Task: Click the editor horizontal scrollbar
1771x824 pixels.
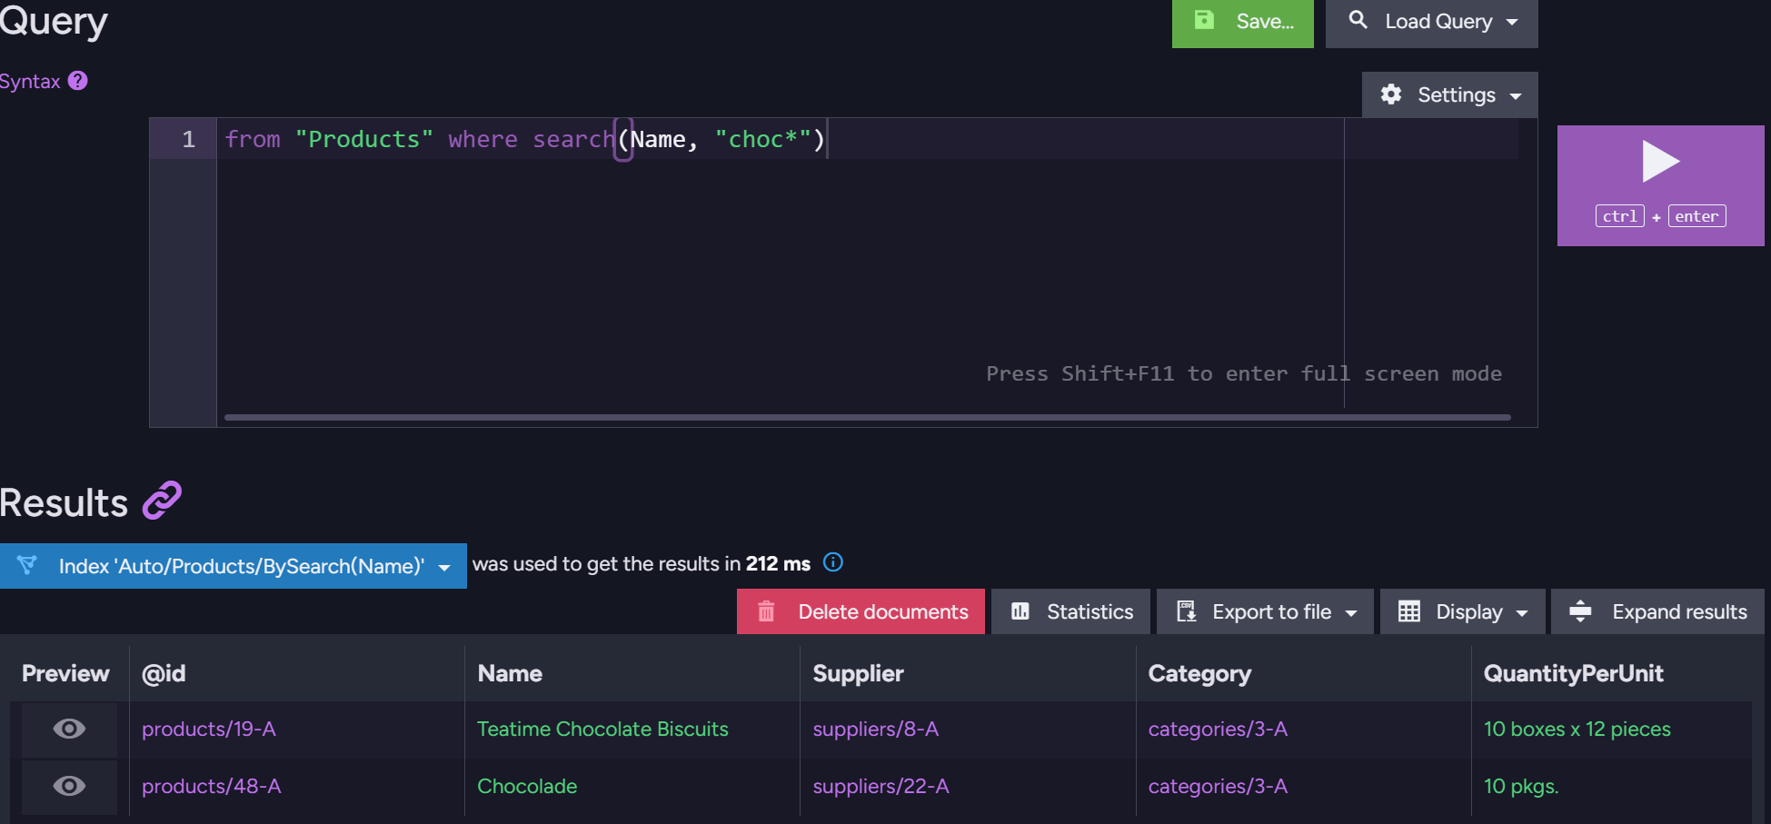Action: (867, 418)
